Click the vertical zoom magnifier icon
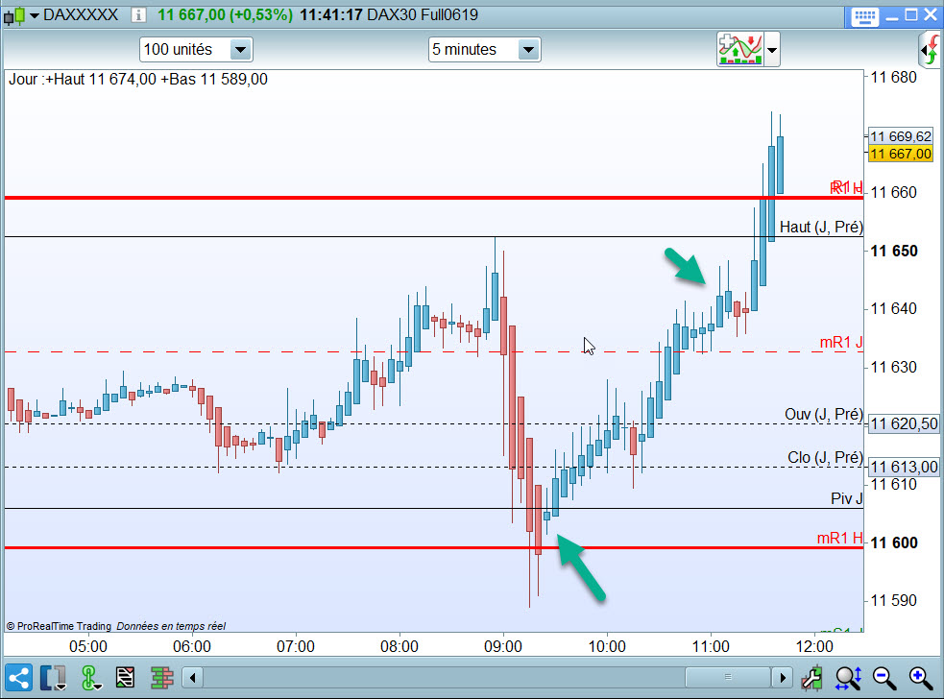944x699 pixels. (849, 678)
